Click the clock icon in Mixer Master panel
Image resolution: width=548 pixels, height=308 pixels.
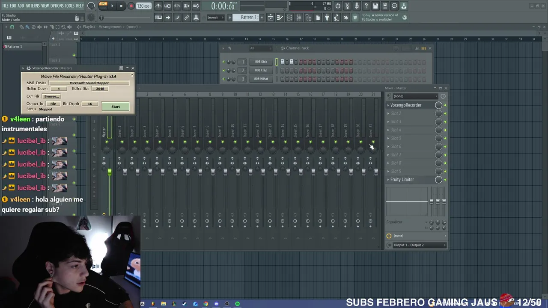tap(443, 96)
